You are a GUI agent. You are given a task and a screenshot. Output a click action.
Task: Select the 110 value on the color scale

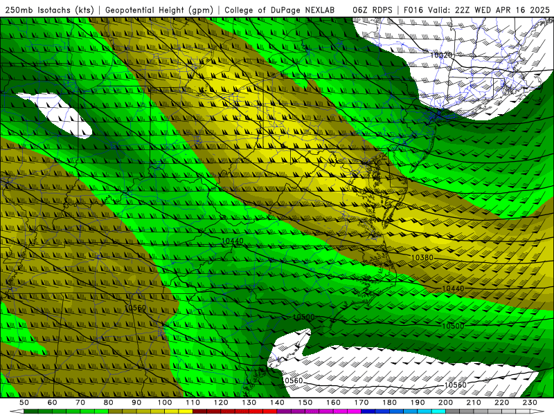193,403
